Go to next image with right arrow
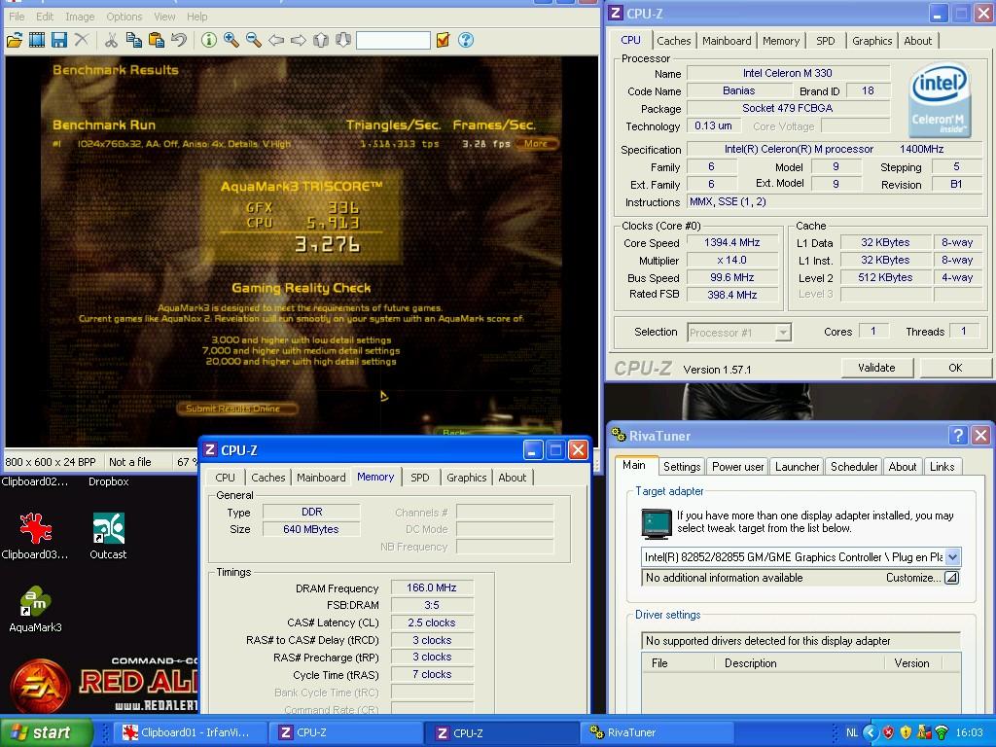996x747 pixels. [x=298, y=41]
